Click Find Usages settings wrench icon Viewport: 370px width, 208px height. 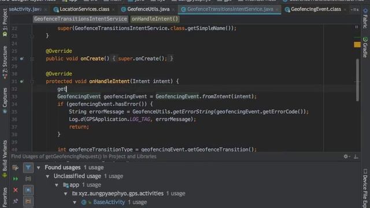(16, 168)
